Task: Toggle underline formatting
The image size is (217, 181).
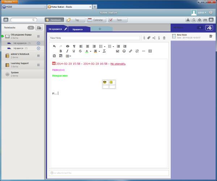Action: coord(74,51)
